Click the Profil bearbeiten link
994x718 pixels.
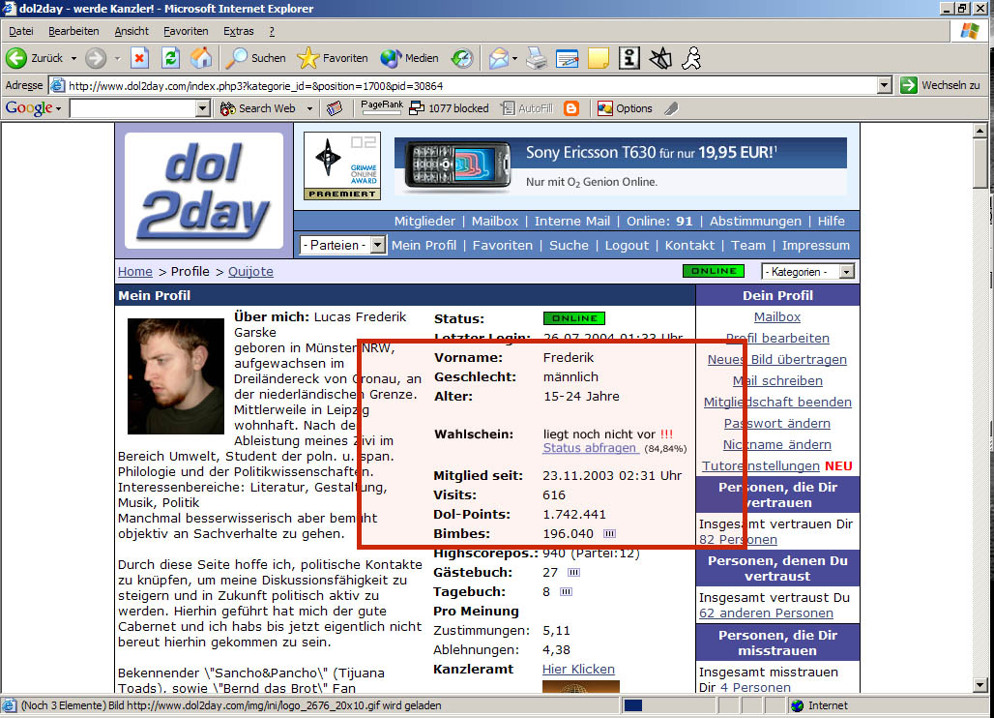(x=777, y=338)
